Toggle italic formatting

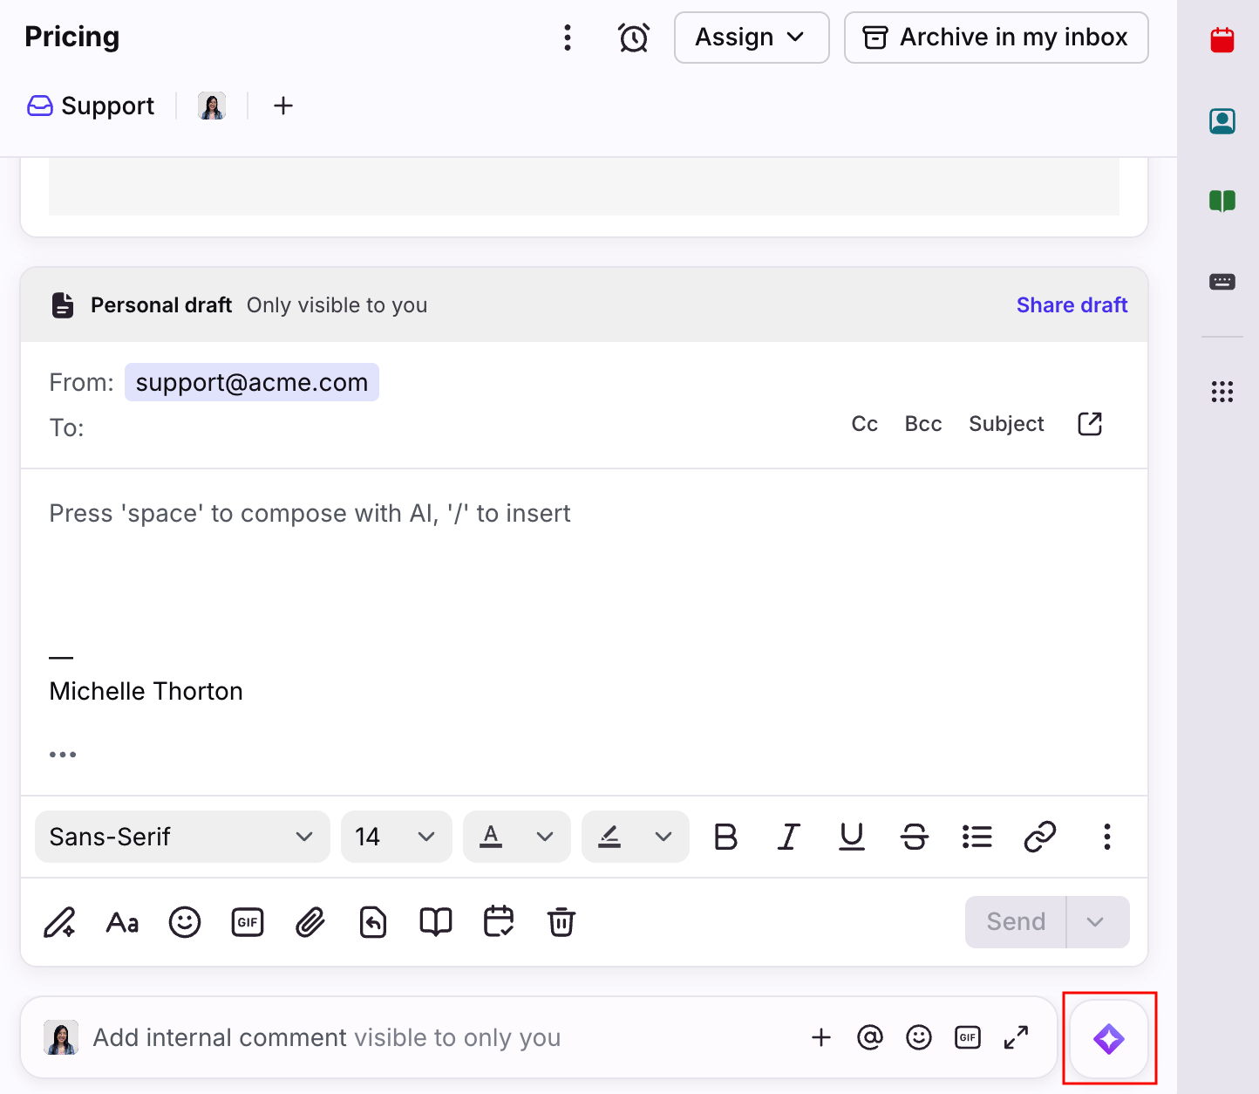pos(788,837)
